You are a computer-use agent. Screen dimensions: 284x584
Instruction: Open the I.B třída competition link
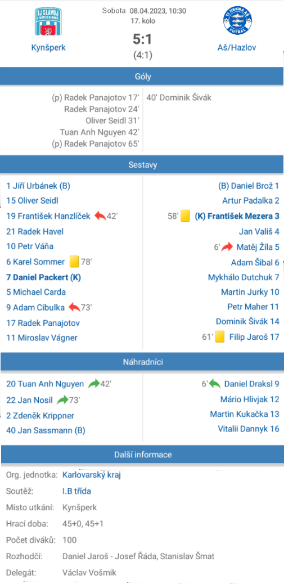pos(76,491)
